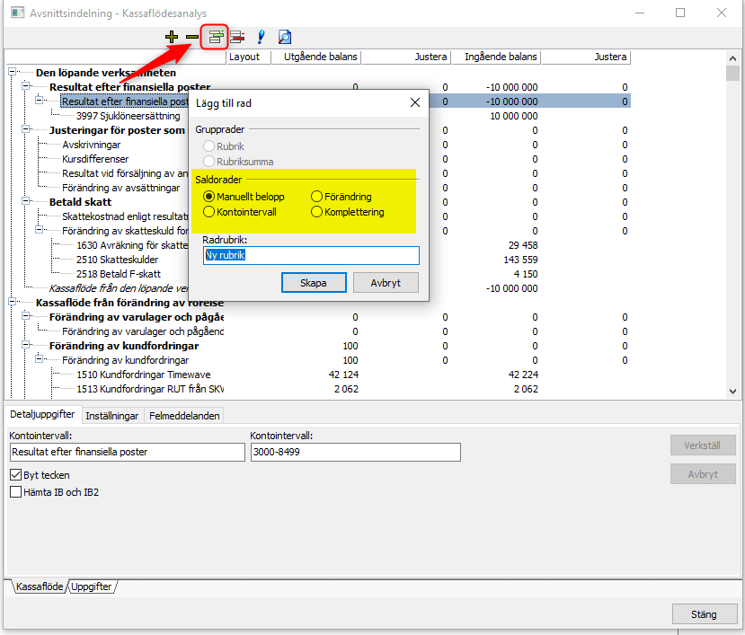The height and width of the screenshot is (635, 745).
Task: Collapse the Betald skatt group
Action: [26, 201]
